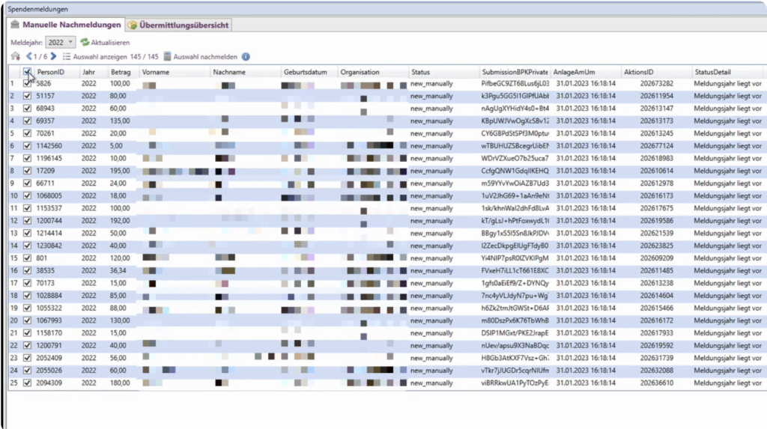Sort by the SubmissionBPKPrivate column header
This screenshot has width=767, height=429.
(515, 72)
